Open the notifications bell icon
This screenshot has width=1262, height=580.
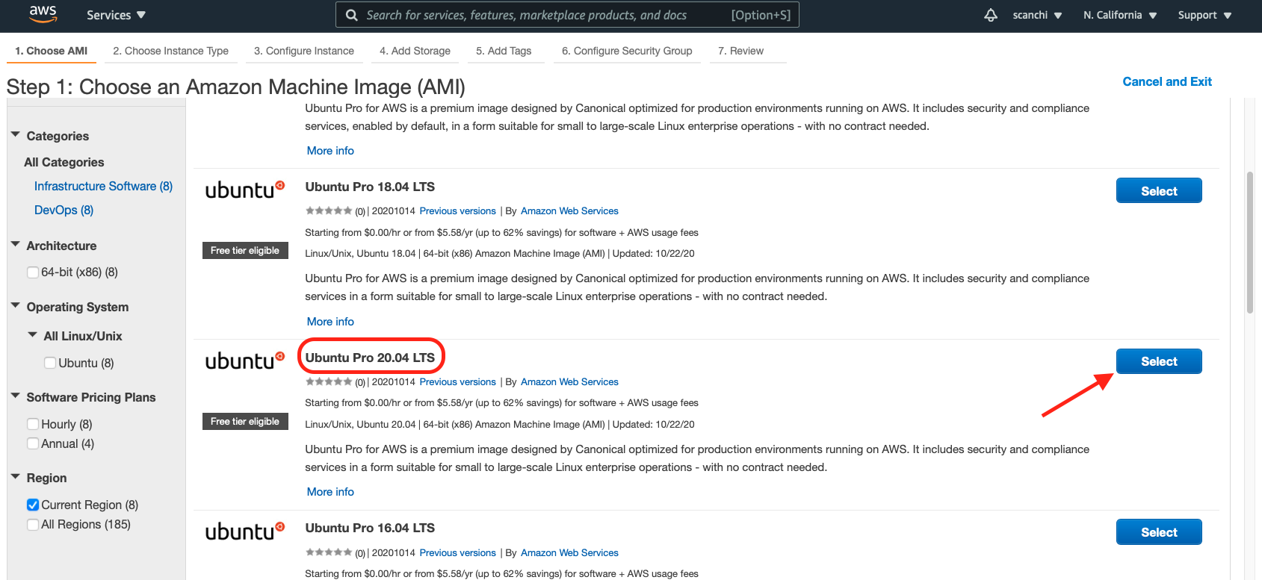coord(991,15)
